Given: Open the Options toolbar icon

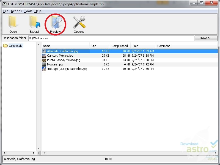Looking at the screenshot, I should click(79, 23).
